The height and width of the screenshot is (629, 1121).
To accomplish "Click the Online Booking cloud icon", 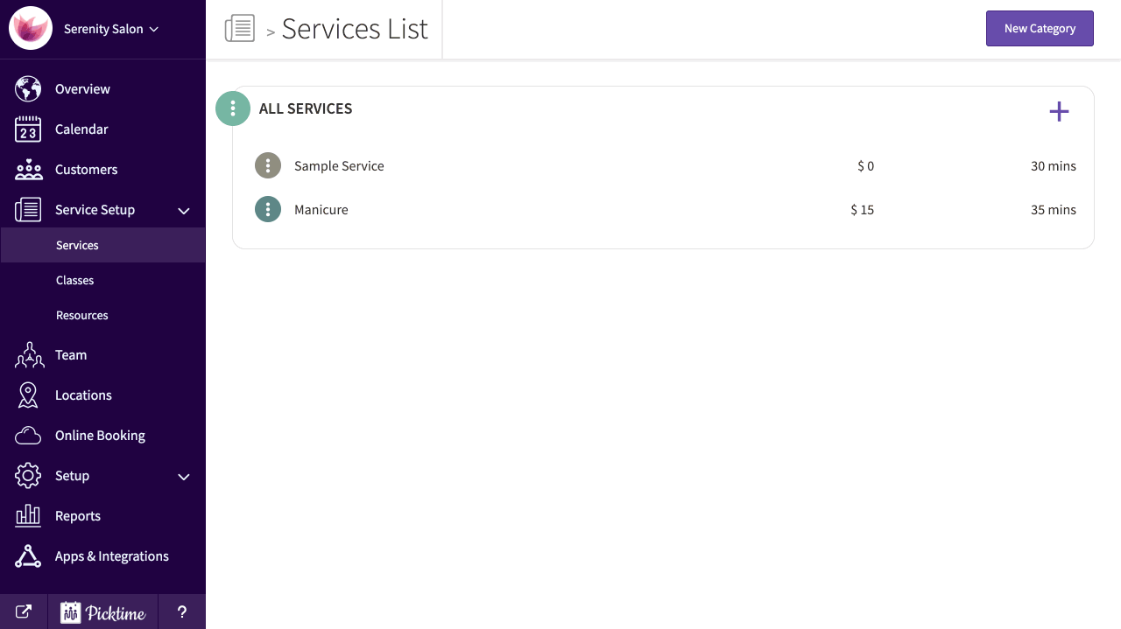I will (28, 436).
